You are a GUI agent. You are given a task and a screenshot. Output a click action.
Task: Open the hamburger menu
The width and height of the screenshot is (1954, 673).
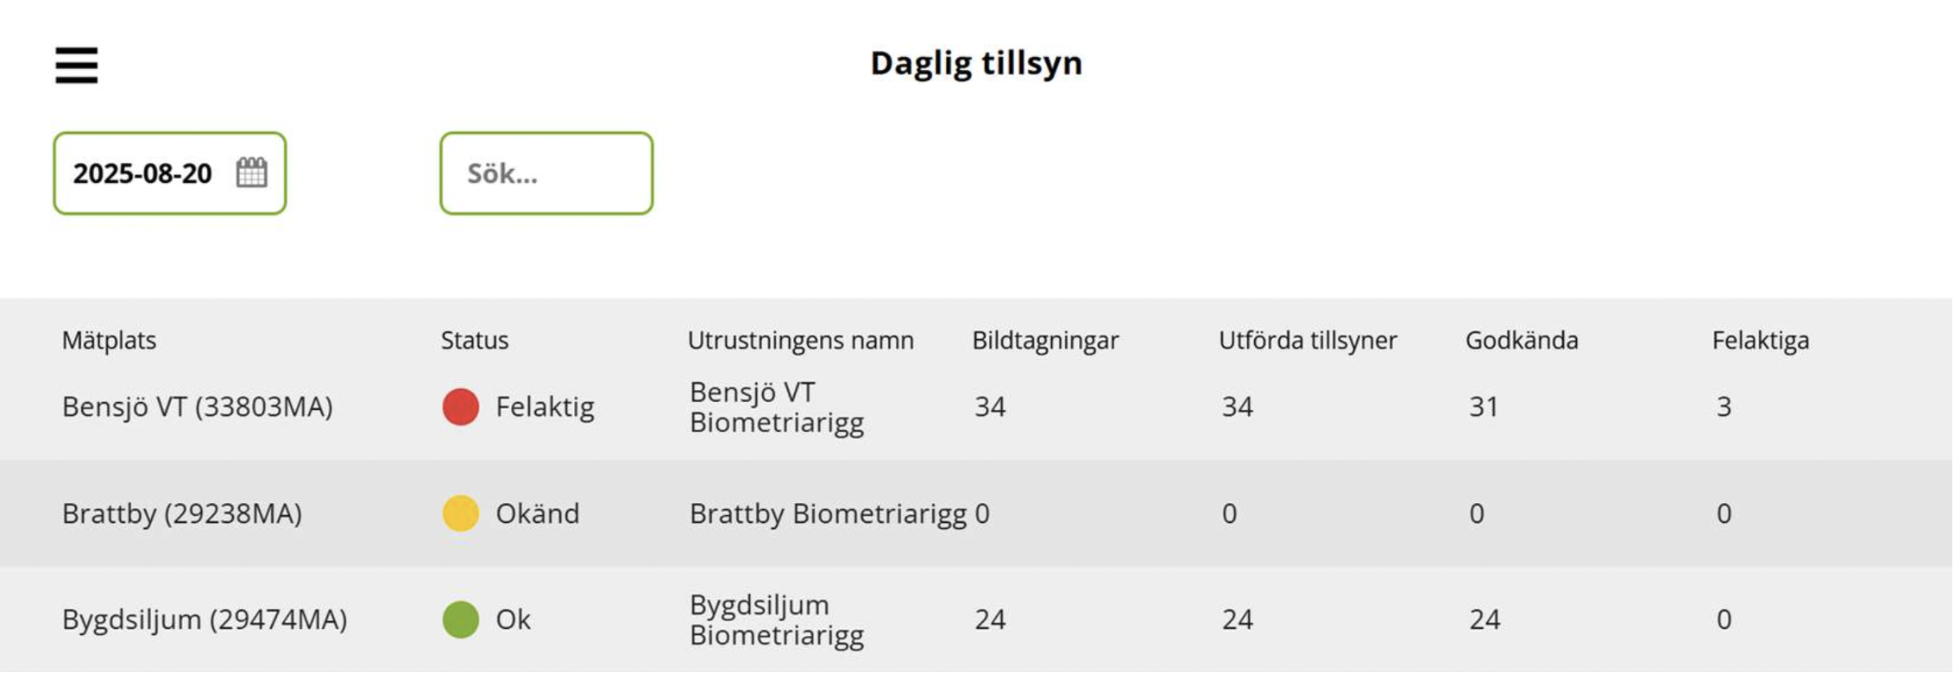pos(77,66)
